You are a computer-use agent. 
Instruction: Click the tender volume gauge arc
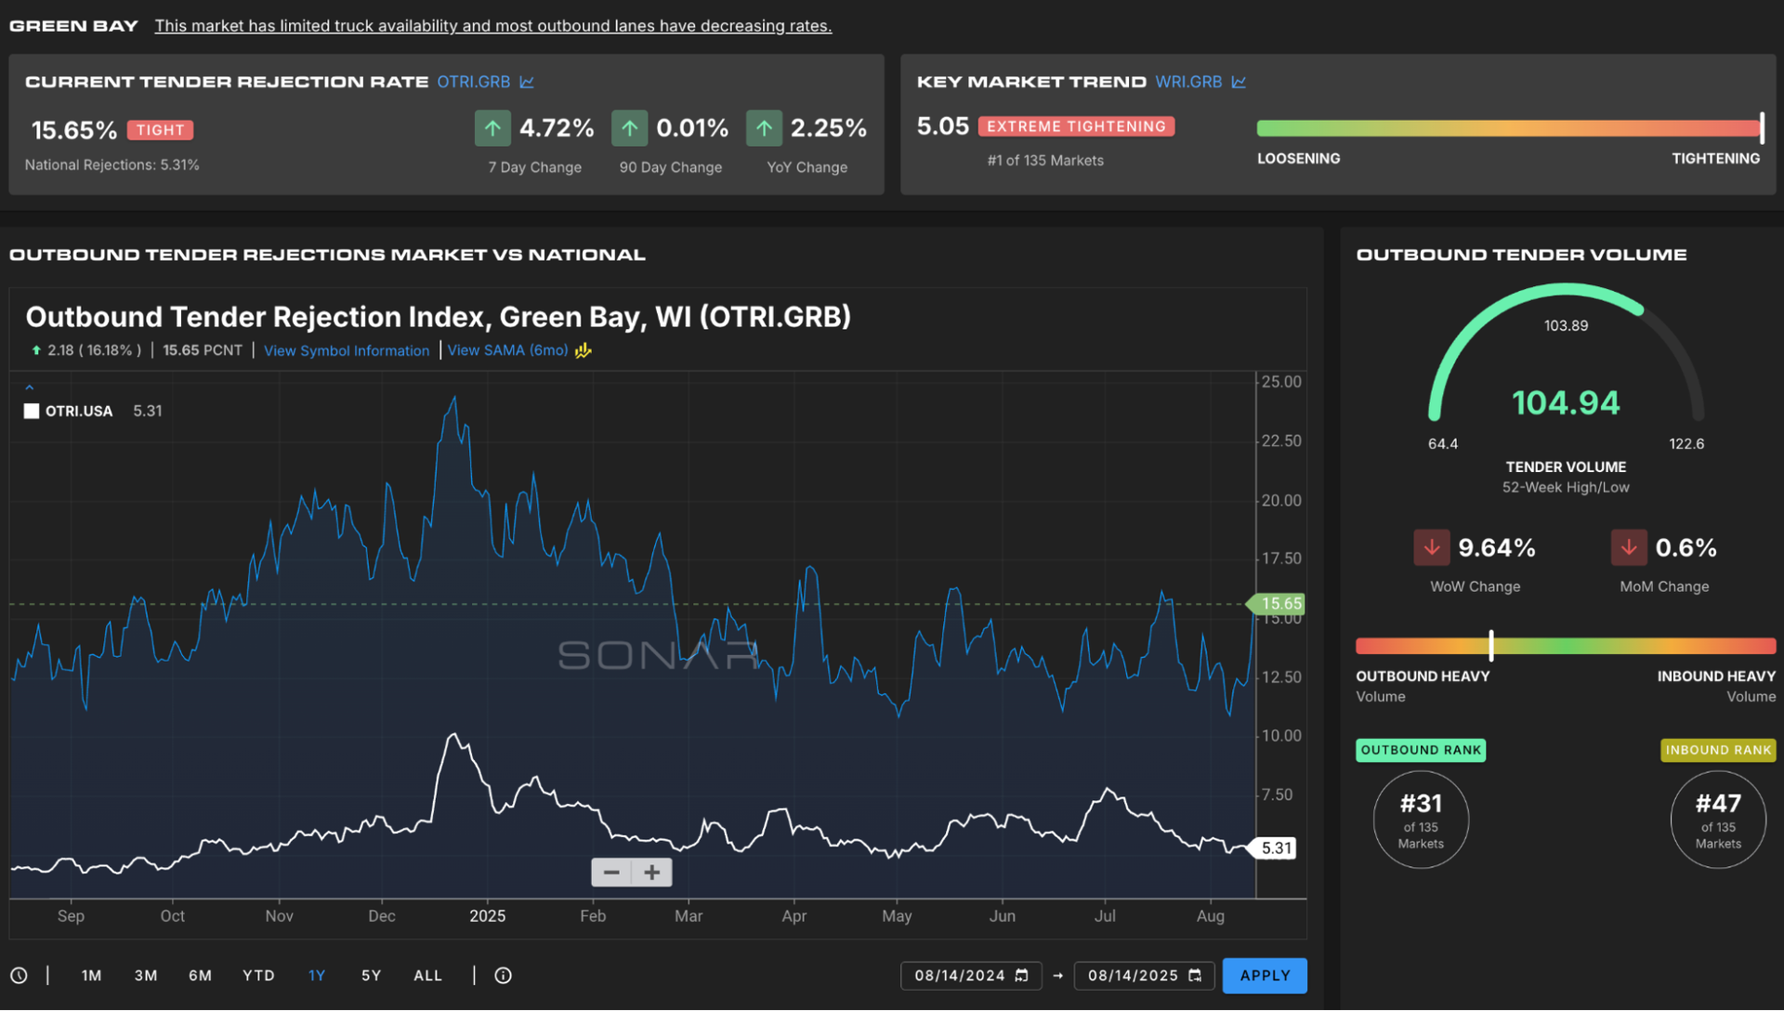(1566, 353)
